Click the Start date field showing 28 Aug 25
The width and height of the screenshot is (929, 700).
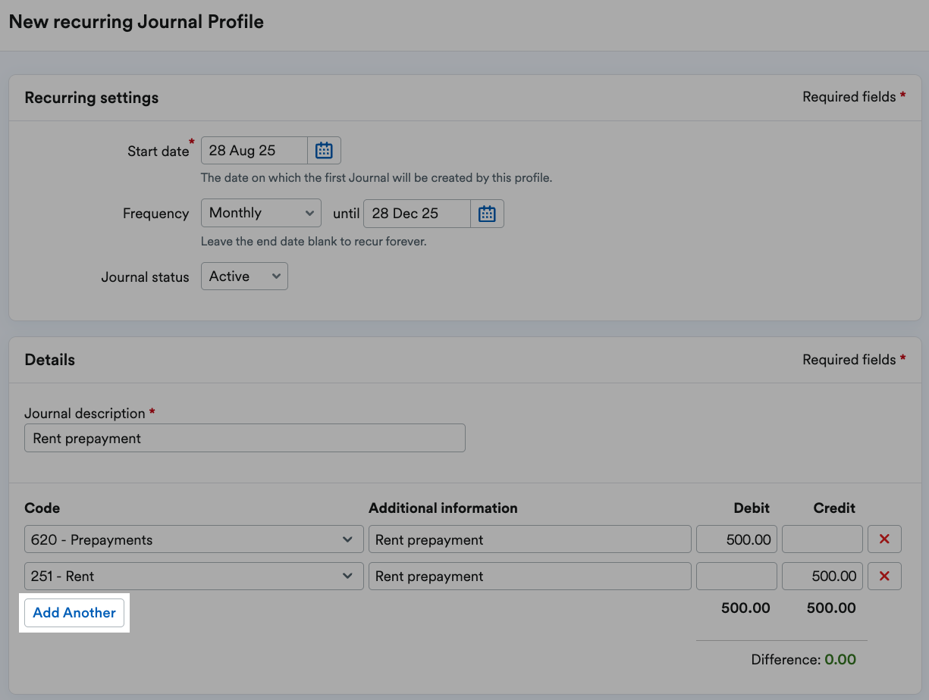tap(254, 150)
